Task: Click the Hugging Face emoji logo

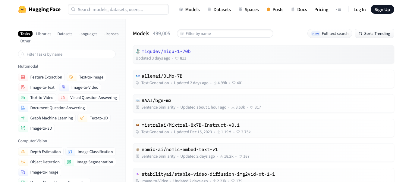Action: 22,9
